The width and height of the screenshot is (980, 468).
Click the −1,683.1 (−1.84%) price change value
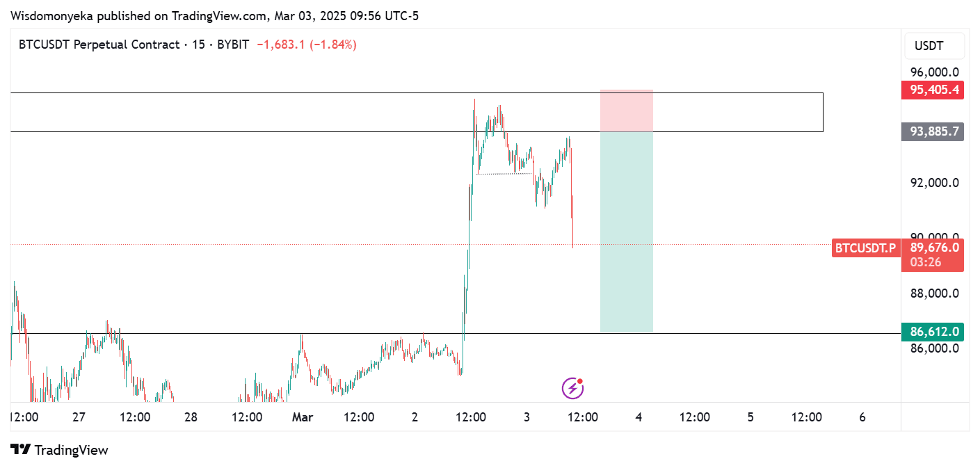(307, 45)
